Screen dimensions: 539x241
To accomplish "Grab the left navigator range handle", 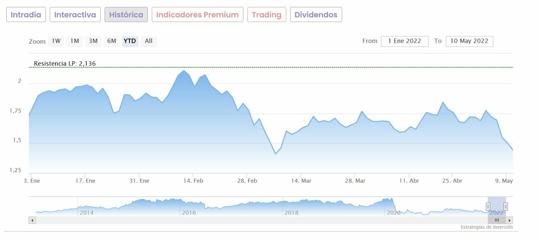I will click(488, 207).
